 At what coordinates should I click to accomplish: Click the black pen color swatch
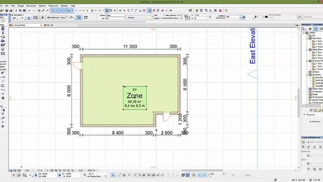pos(266,17)
